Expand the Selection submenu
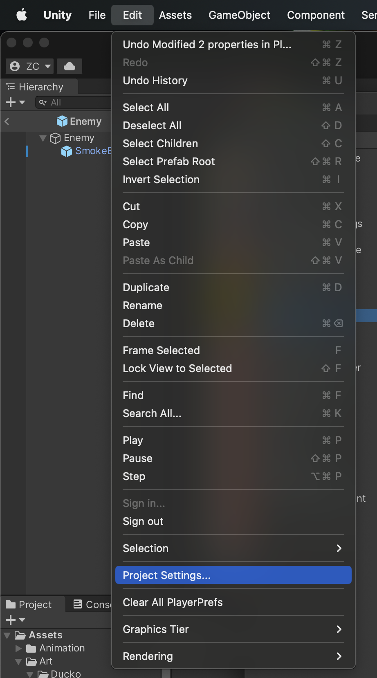The height and width of the screenshot is (678, 377). click(233, 548)
